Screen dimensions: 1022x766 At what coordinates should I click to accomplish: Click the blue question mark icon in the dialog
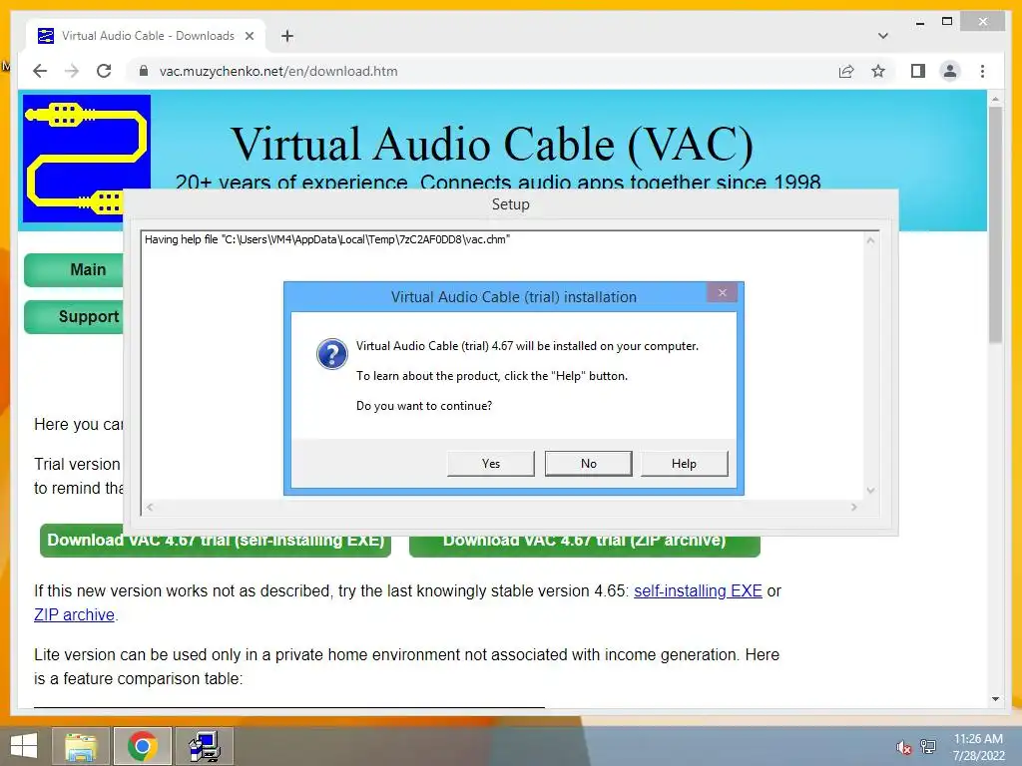pos(331,354)
